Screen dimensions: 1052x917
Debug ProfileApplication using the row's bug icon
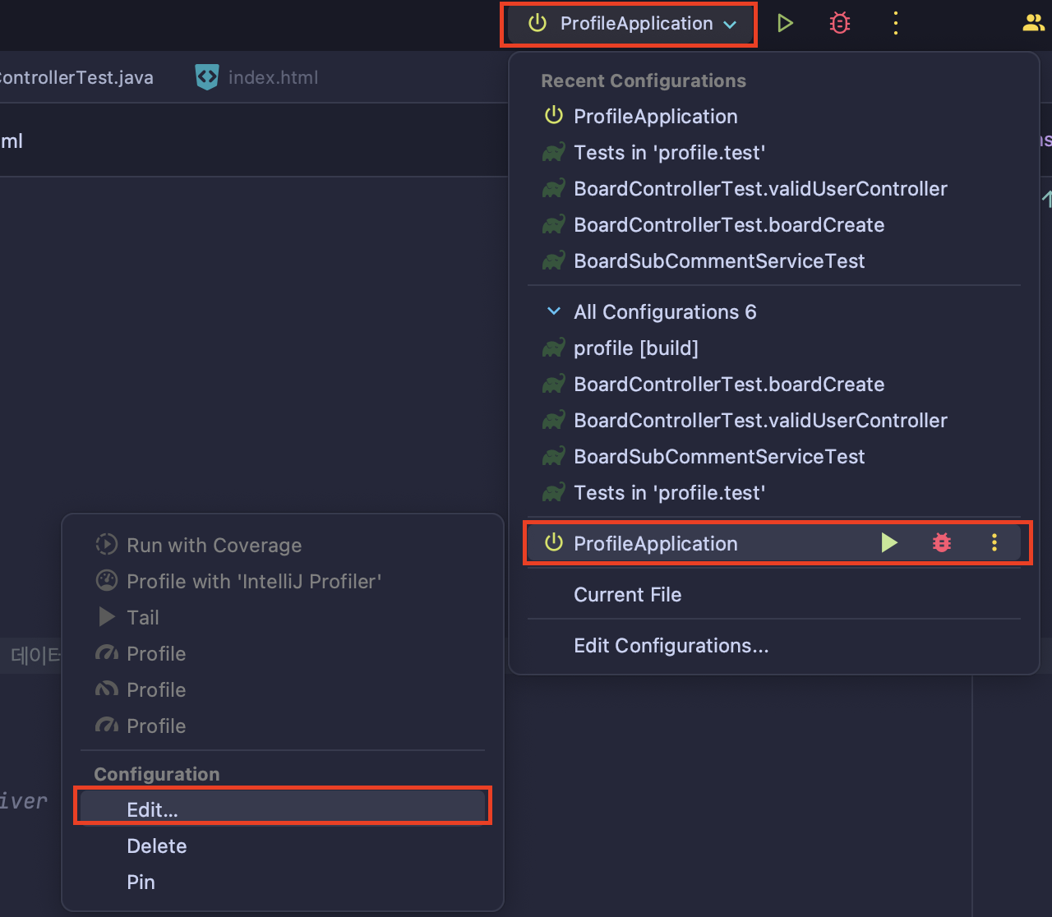(942, 542)
